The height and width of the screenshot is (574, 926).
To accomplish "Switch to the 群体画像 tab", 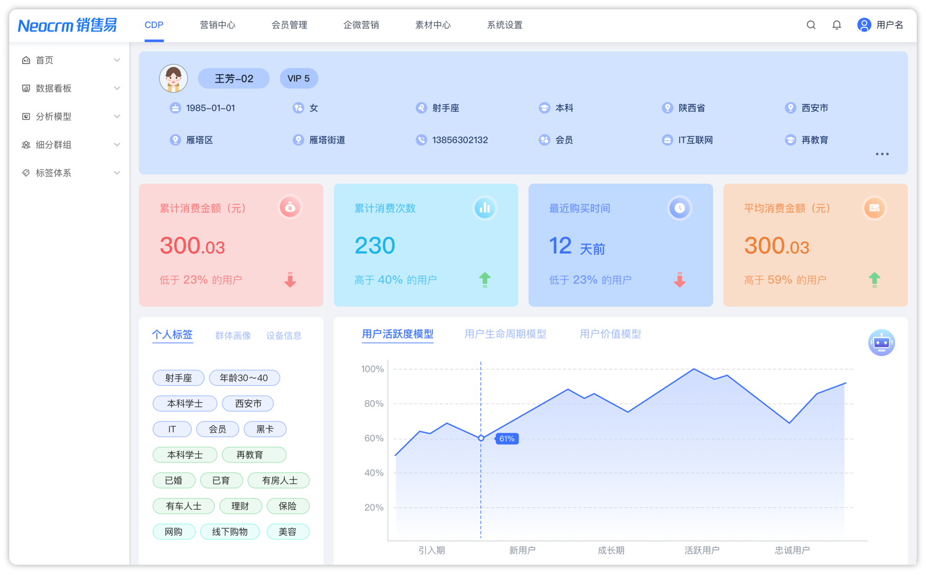I will tap(233, 336).
